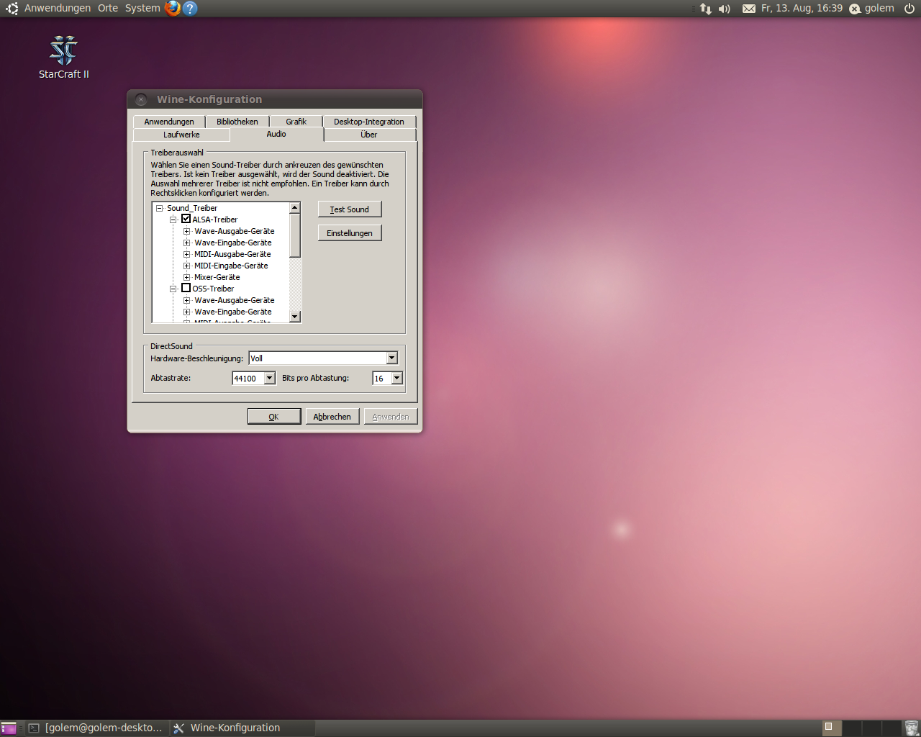Click the show desktop icon
This screenshot has width=921, height=737.
[x=9, y=728]
